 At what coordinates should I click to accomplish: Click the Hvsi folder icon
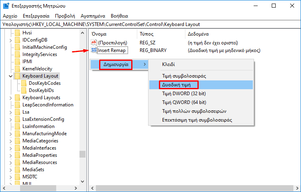18,33
